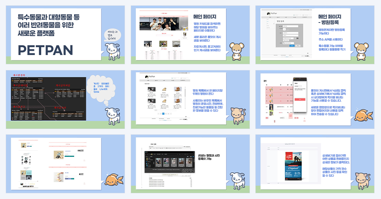This screenshot has height=199, width=381.
Task: Click the dog mascot beside the database diagram
Action: coord(113,116)
